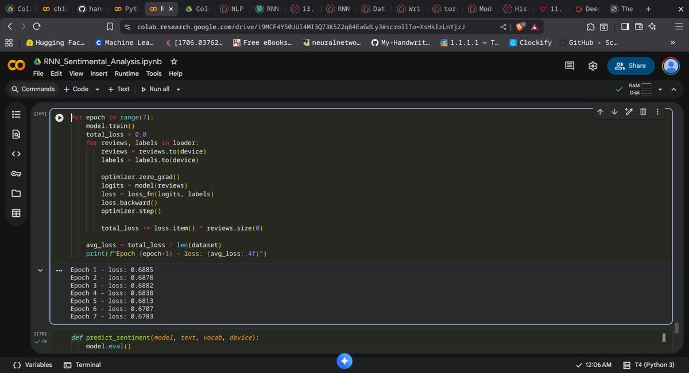The width and height of the screenshot is (689, 373).
Task: Open the notebook settings gear
Action: pyautogui.click(x=593, y=66)
